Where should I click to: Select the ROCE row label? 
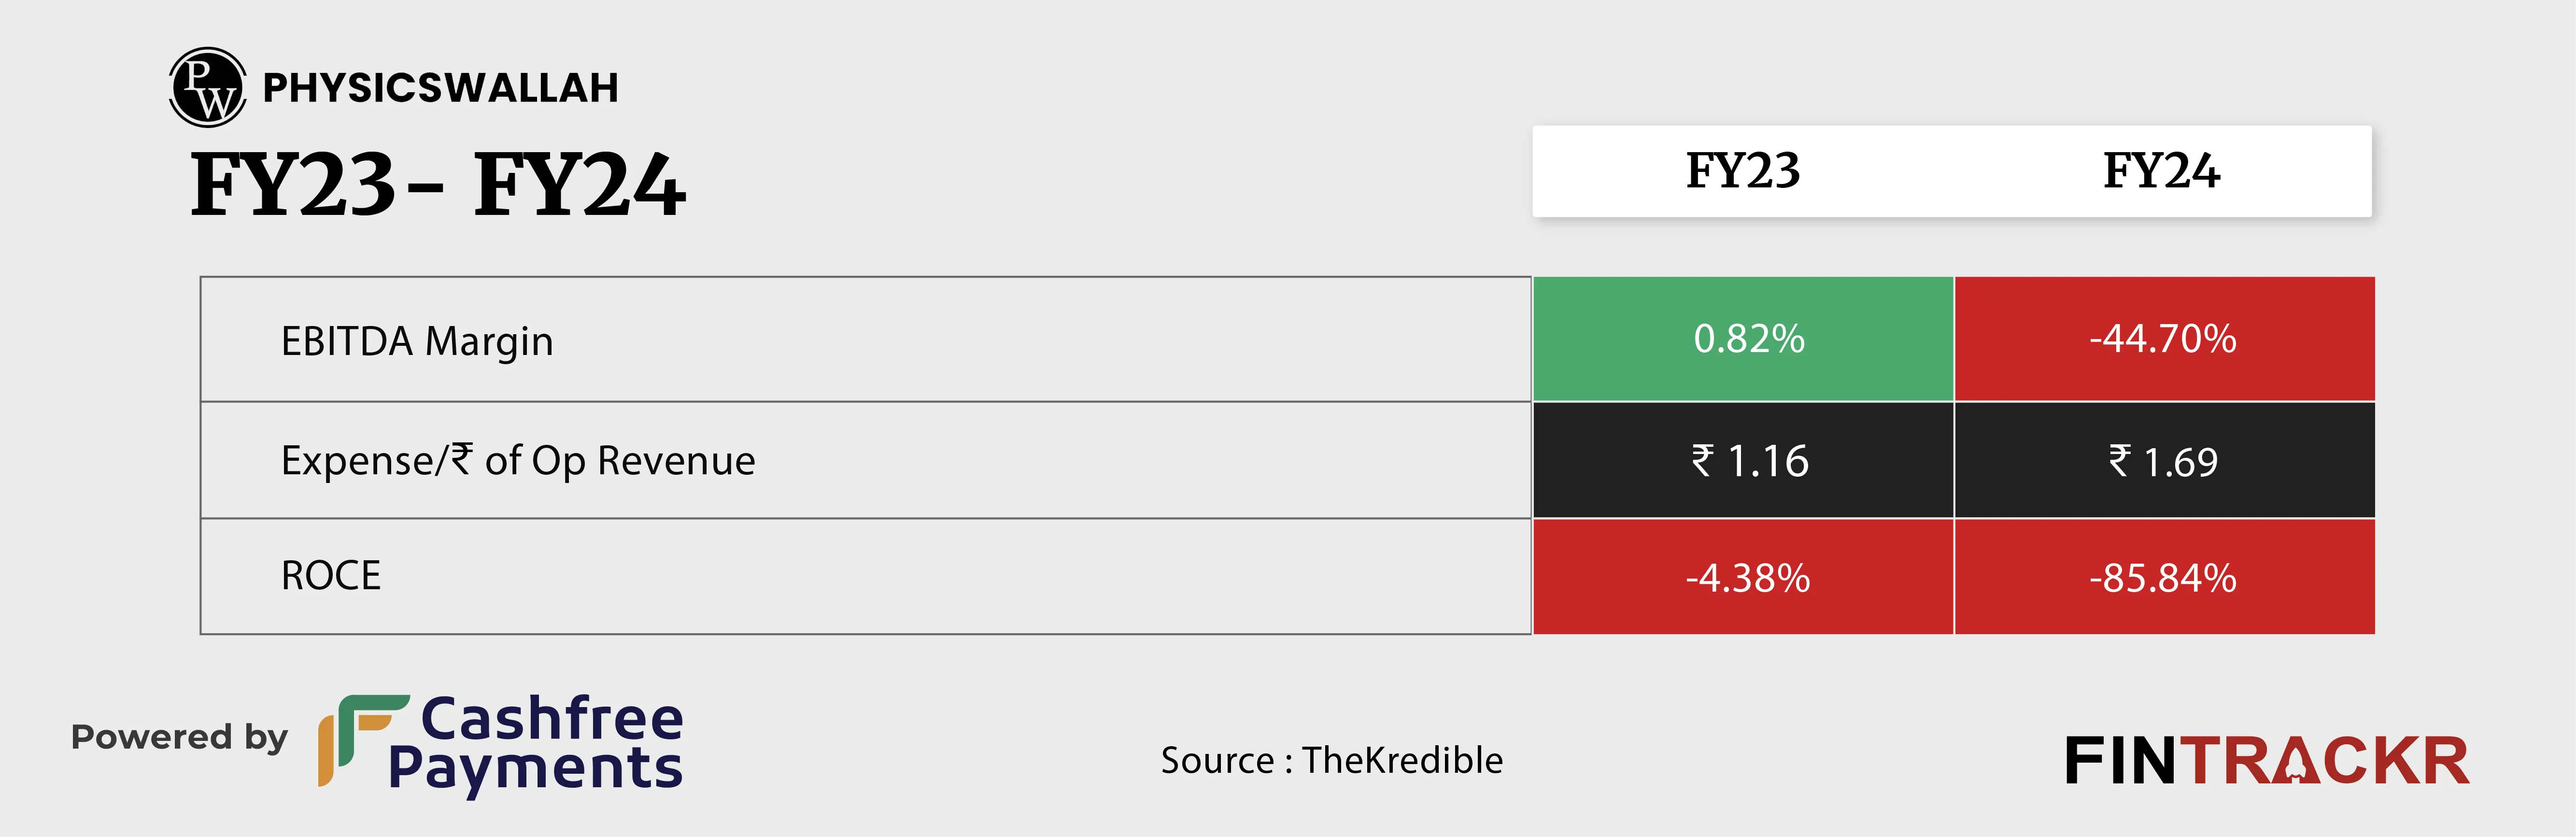click(x=331, y=576)
